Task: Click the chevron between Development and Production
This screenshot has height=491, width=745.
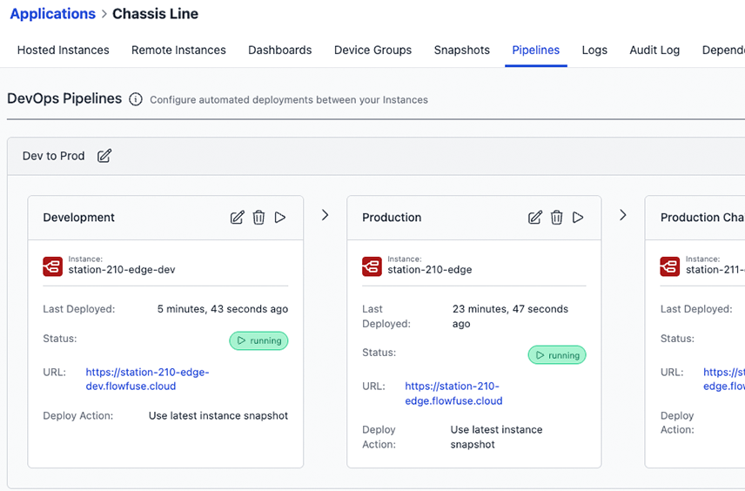Action: pos(325,215)
